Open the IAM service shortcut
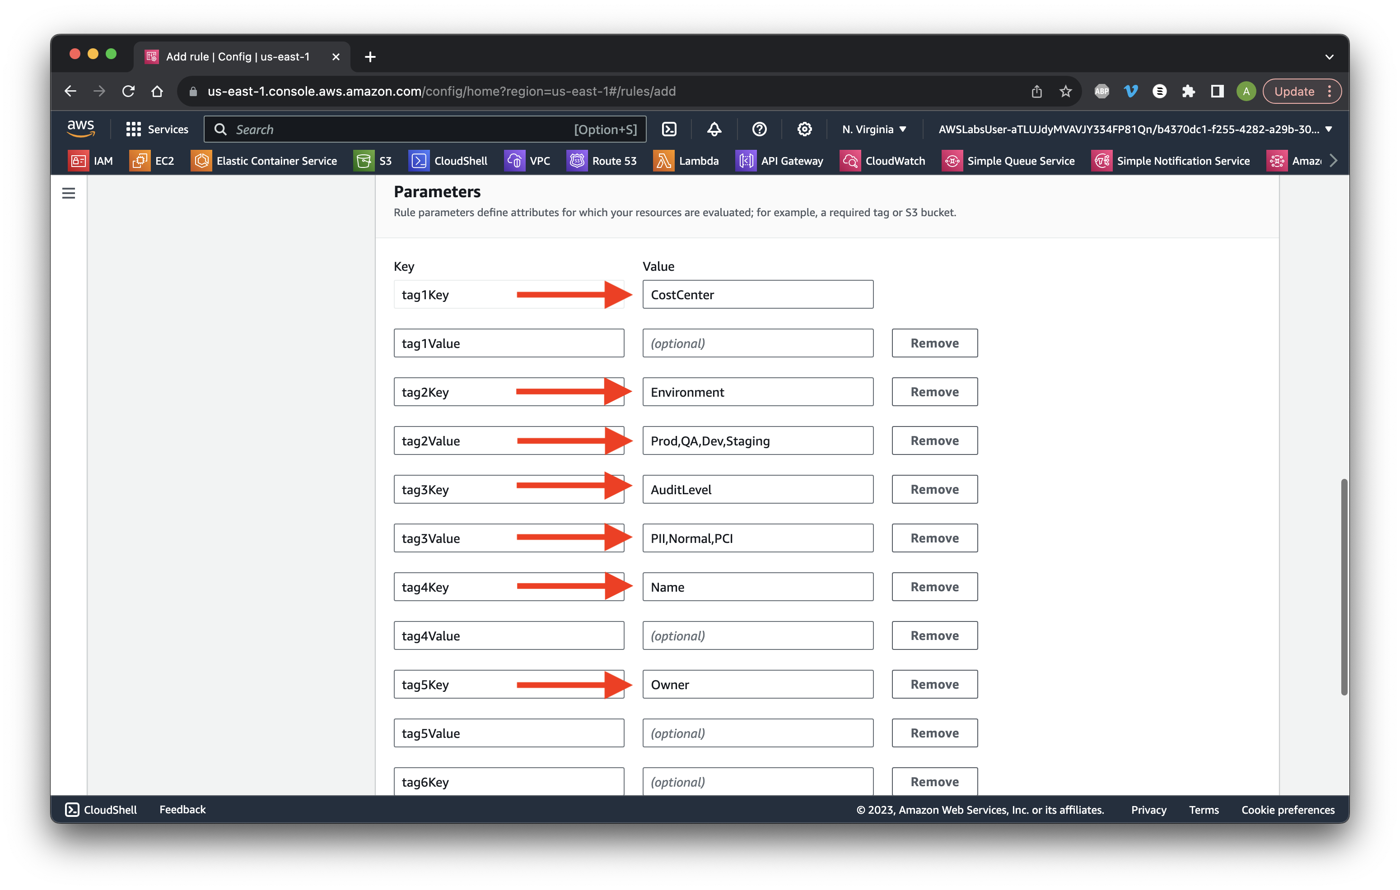This screenshot has width=1400, height=890. 91,161
